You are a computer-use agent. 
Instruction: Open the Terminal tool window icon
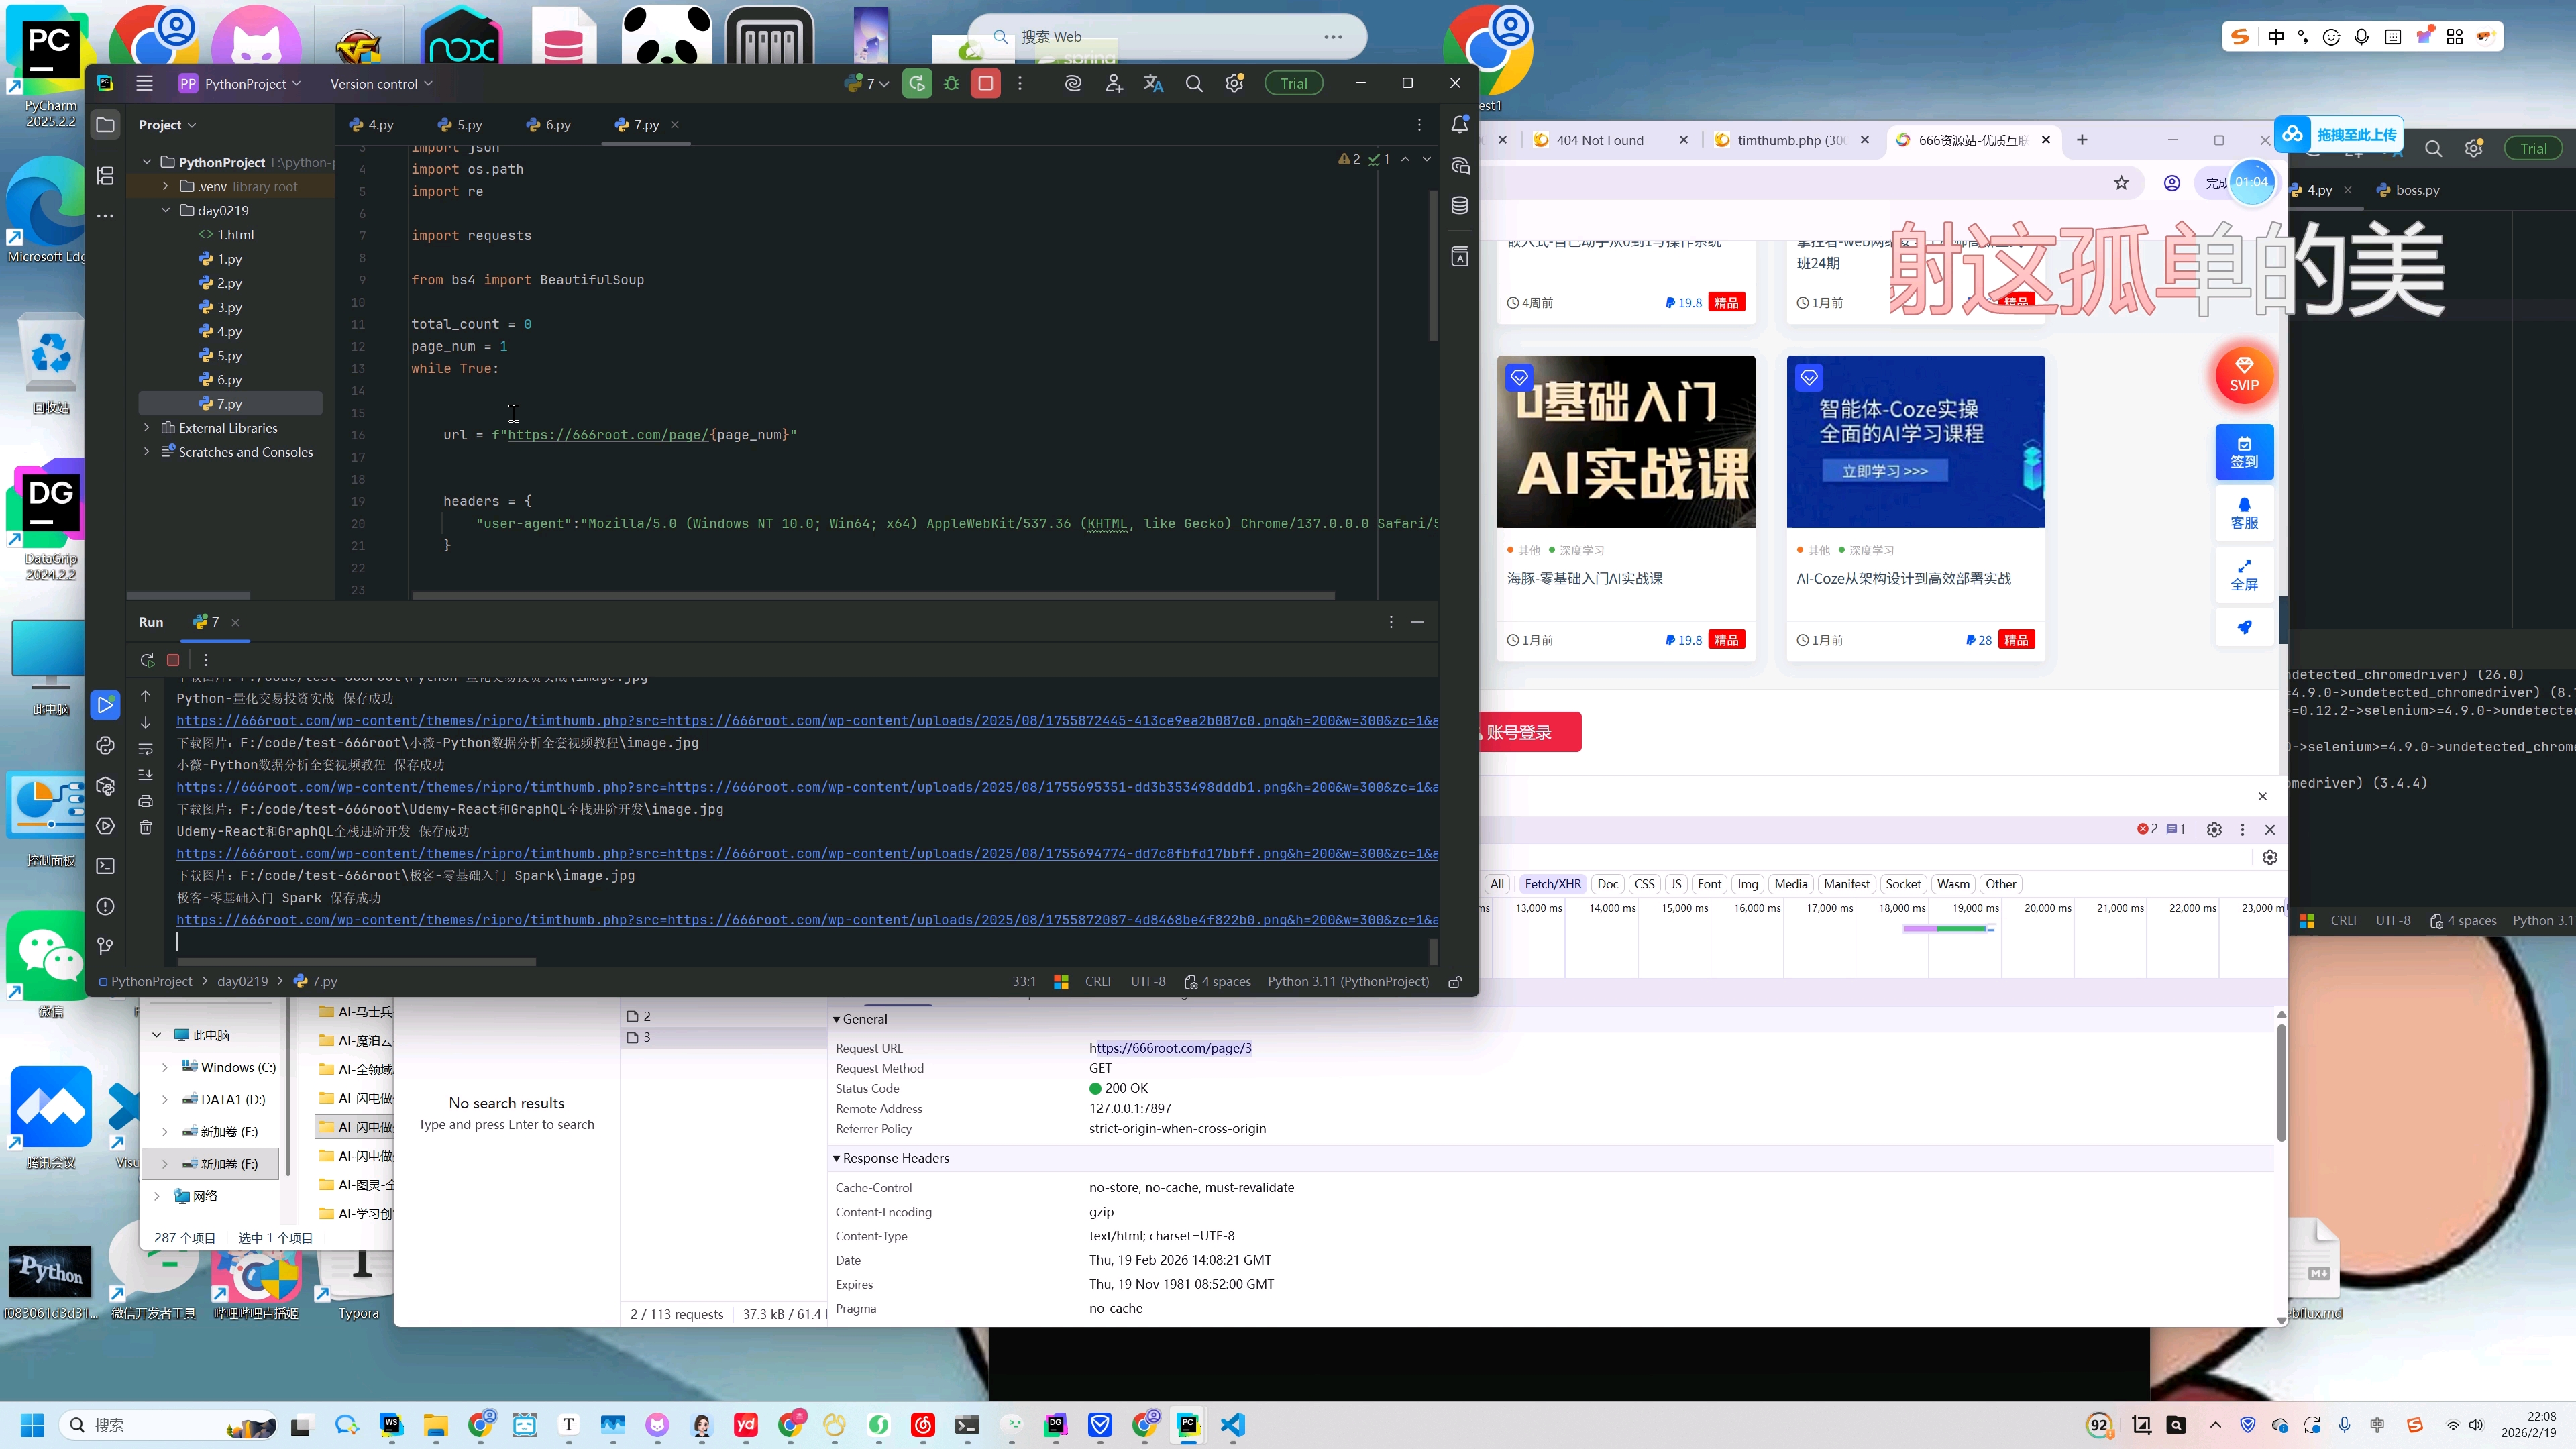pyautogui.click(x=105, y=866)
